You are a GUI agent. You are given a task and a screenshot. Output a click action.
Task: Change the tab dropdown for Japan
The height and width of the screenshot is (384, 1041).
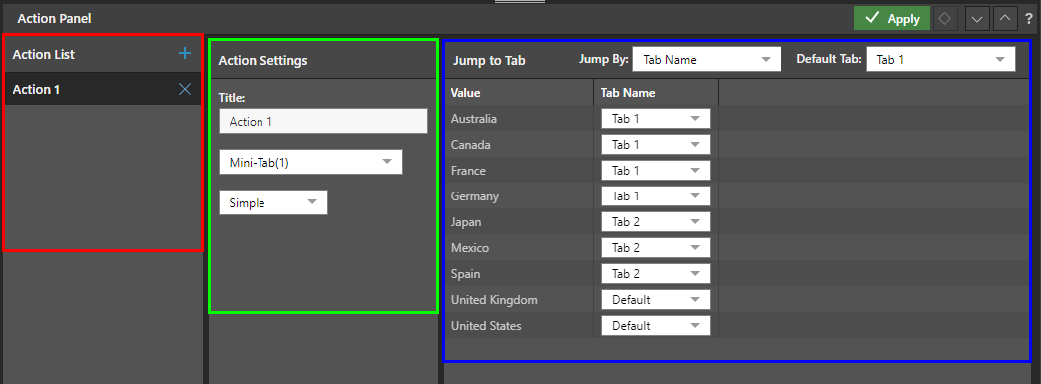click(656, 222)
